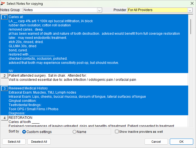Deselect note number 3 button
196x148 pixels.
coord(4,88)
